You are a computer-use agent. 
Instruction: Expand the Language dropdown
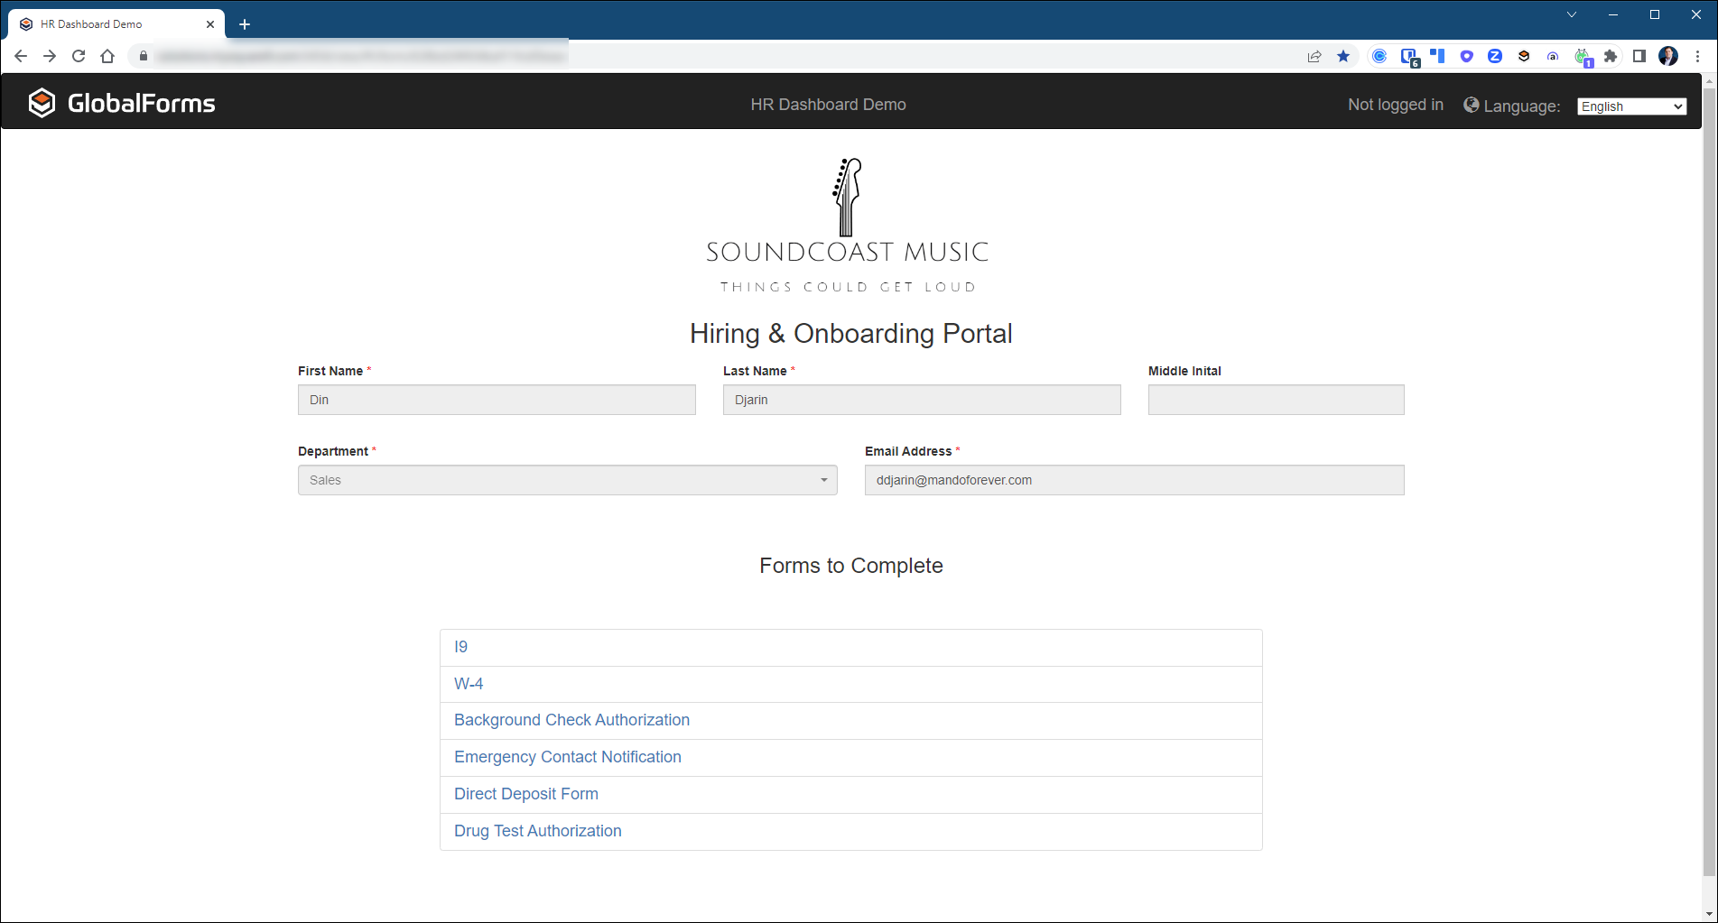(x=1631, y=106)
